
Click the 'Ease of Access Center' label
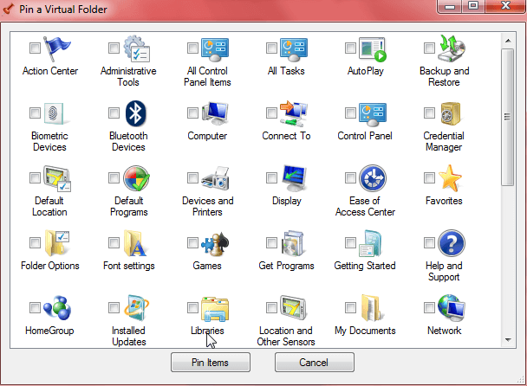365,206
